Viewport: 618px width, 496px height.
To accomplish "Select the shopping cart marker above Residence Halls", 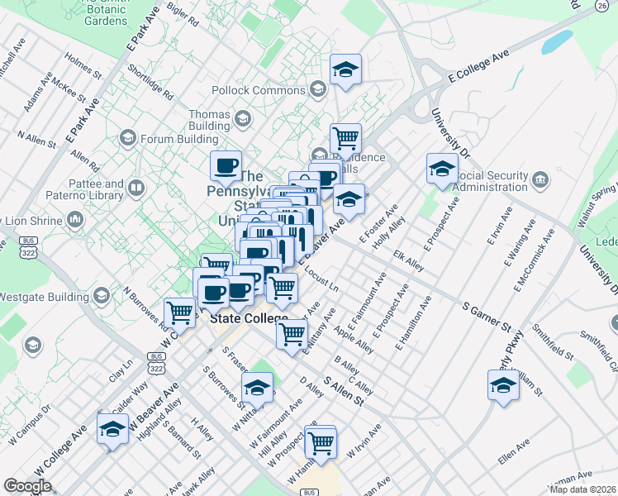I will 345,141.
